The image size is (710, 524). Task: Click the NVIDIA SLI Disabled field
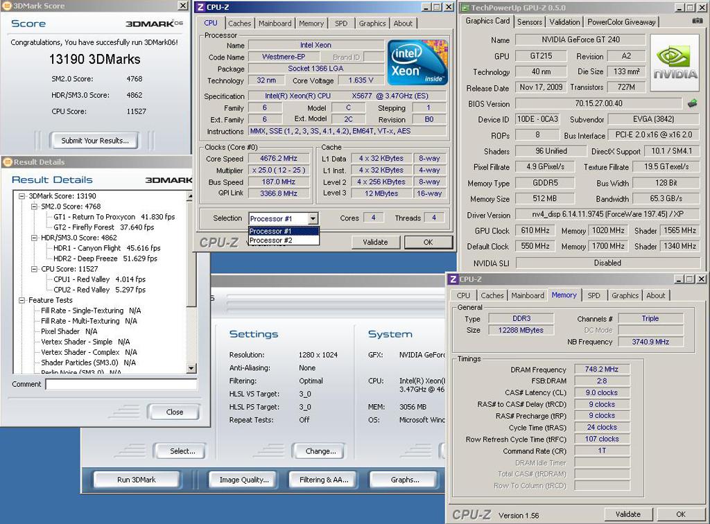(607, 263)
